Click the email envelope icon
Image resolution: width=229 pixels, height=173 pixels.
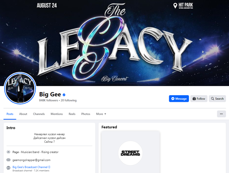(x=9, y=160)
